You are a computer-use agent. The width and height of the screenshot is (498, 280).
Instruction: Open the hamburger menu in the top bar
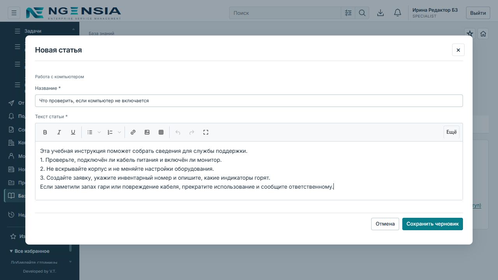14,13
